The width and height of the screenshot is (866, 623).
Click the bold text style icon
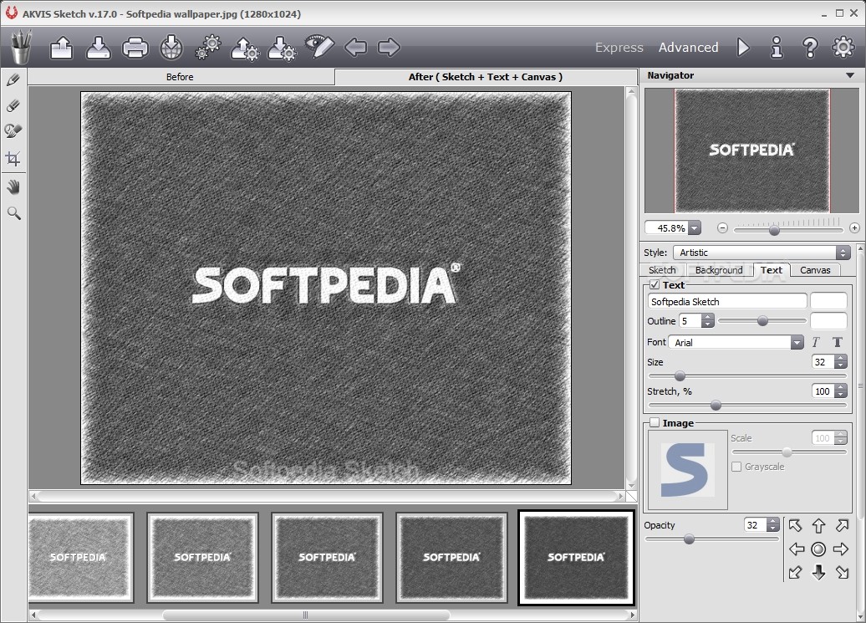pyautogui.click(x=838, y=342)
